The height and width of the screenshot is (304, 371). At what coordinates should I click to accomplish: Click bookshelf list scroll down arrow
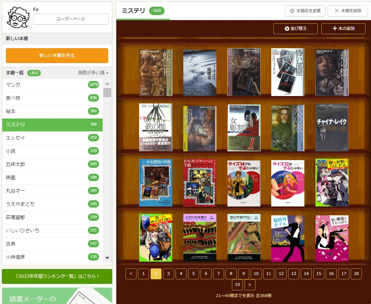coord(107,258)
